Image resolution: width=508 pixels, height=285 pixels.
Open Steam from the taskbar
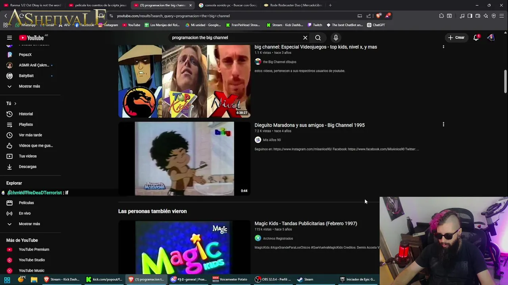306,279
